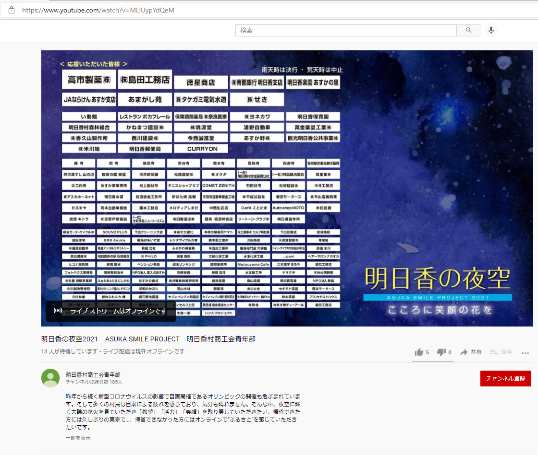The image size is (538, 455).
Task: Click the search magnifier button
Action: (468, 30)
